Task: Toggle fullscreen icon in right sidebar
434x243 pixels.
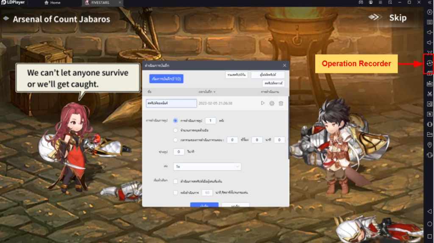Action: coord(430,52)
